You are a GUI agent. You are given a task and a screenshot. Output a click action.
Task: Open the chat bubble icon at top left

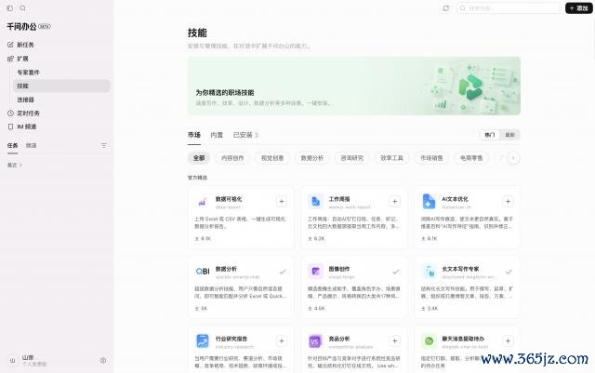point(22,8)
